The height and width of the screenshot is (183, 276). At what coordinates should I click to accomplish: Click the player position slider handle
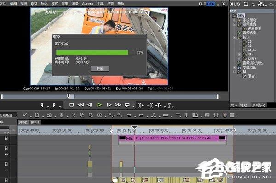[x=69, y=95]
